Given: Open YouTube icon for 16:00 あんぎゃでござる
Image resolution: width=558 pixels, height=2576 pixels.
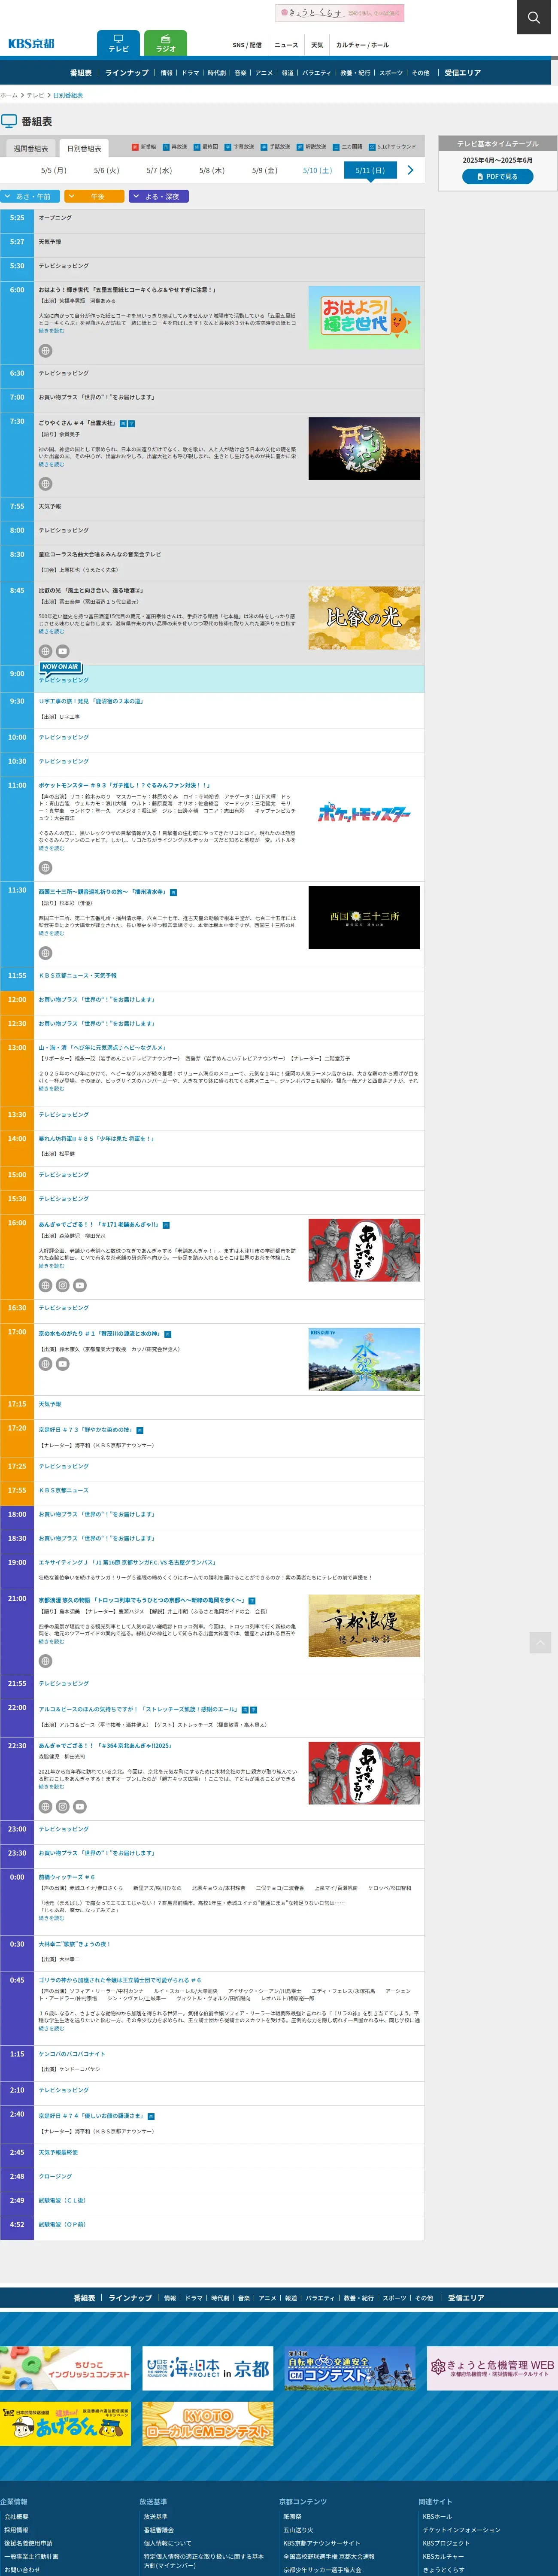Looking at the screenshot, I should point(79,1286).
